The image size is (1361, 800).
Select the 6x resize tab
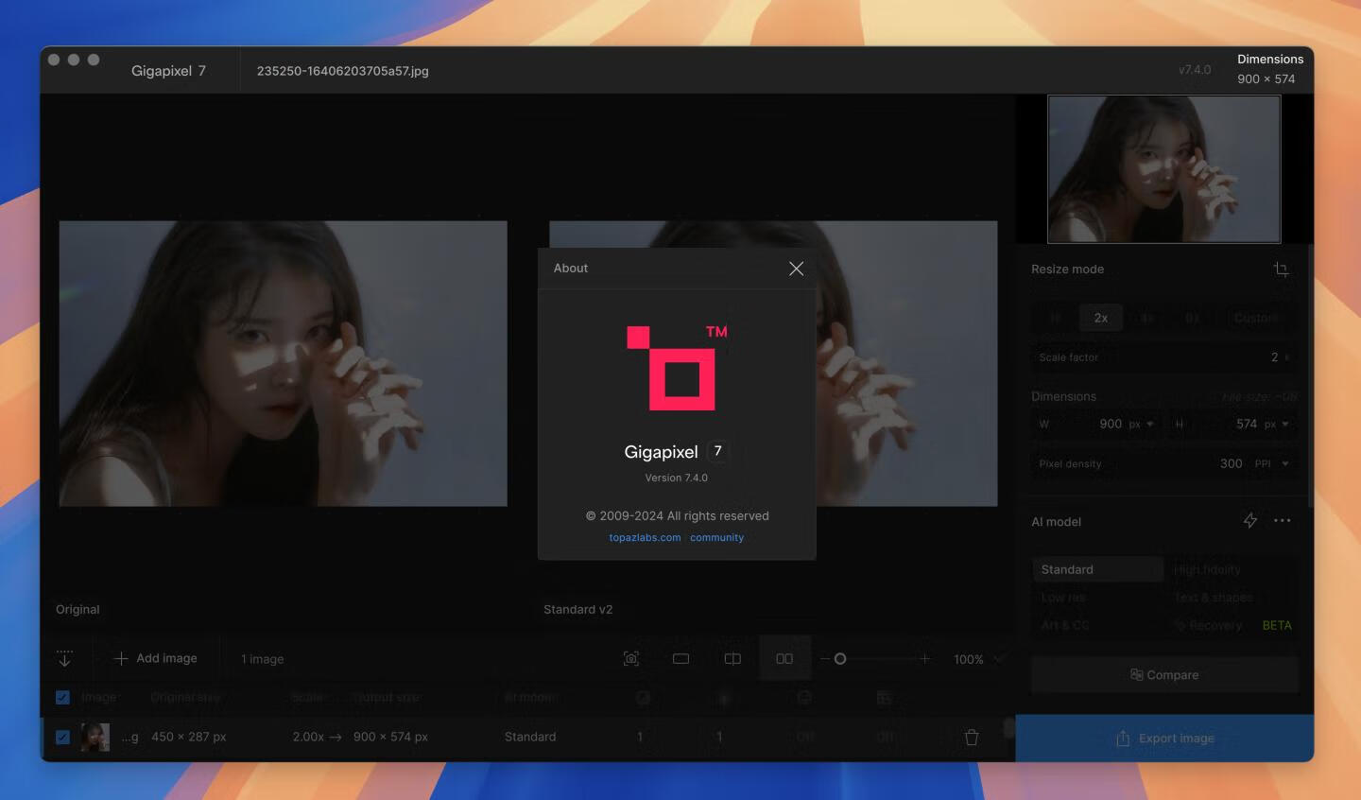point(1192,318)
